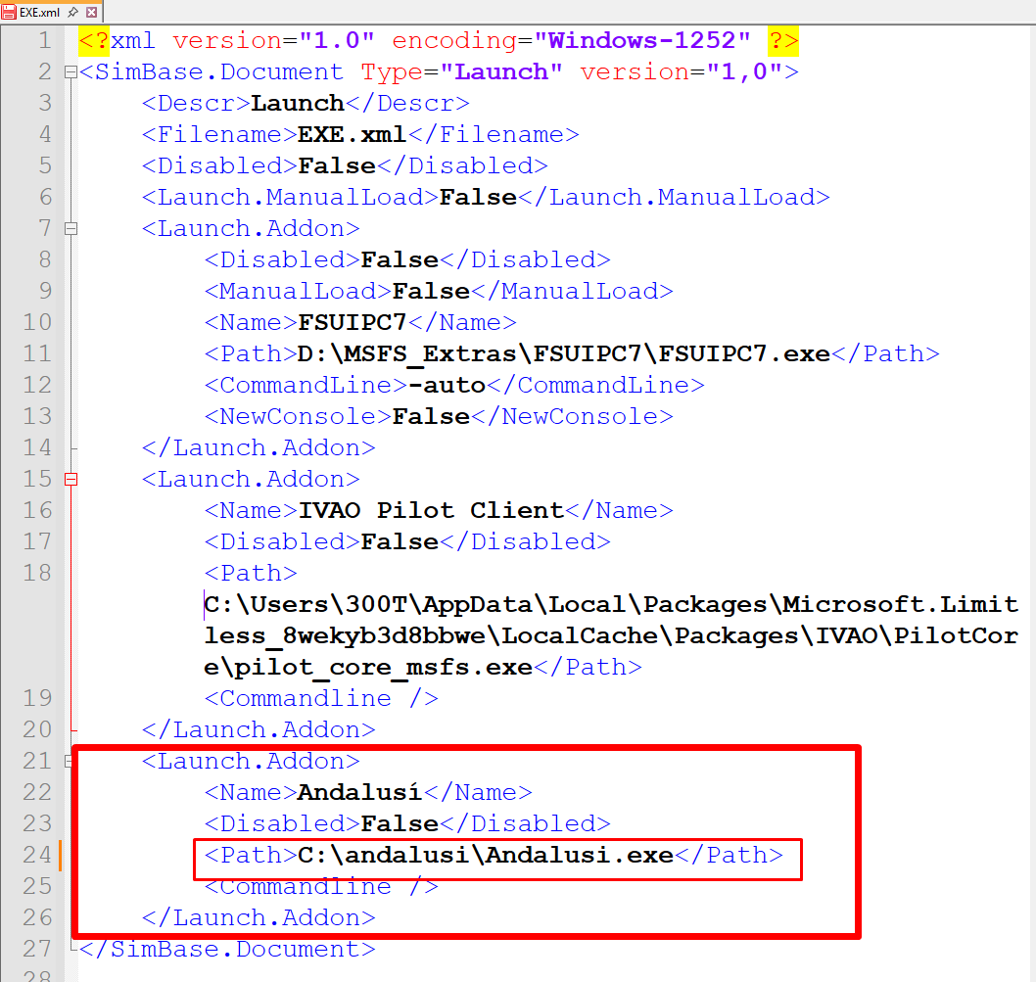Screen dimensions: 1036x982
Task: Click 'False' inside Disabled tag on line 23
Action: coord(400,824)
